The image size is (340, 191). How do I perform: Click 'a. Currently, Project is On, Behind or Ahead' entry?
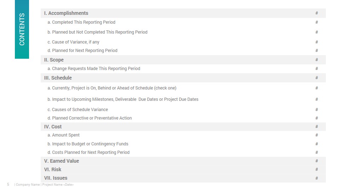point(112,88)
